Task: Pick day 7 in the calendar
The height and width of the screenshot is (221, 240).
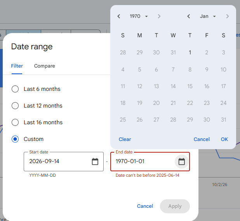Action: pos(173,70)
